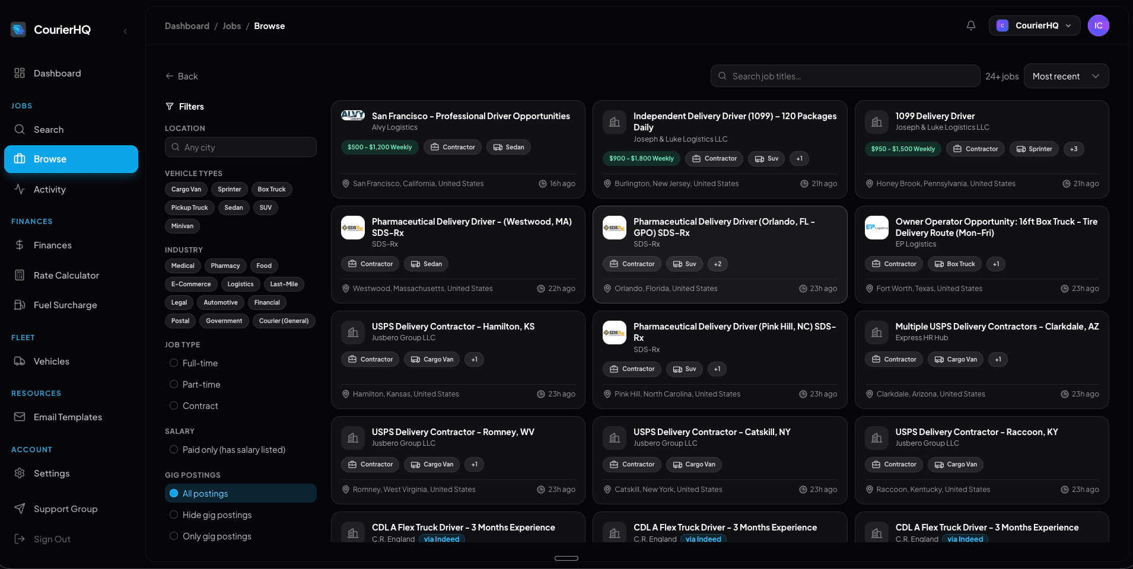Open USPS Delivery Contractor - Raccoon, KY job
Image resolution: width=1133 pixels, height=569 pixels.
pos(982,461)
